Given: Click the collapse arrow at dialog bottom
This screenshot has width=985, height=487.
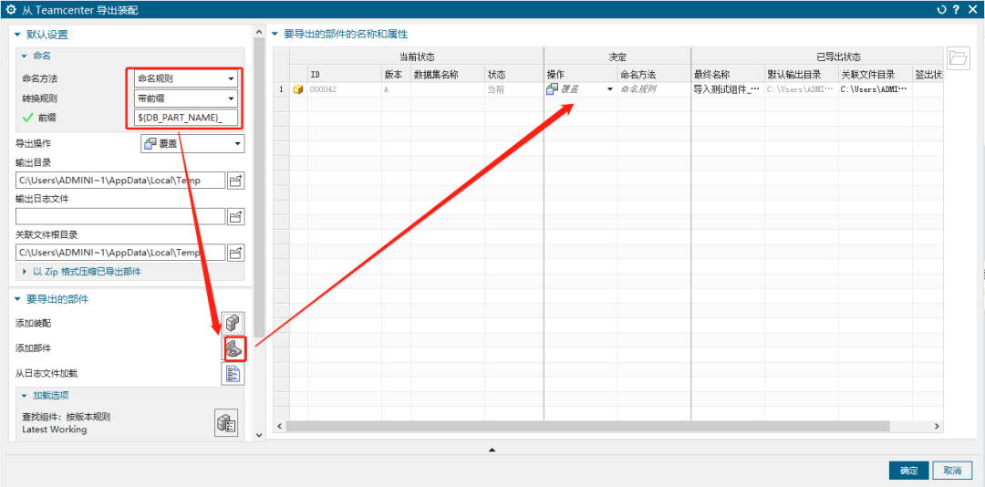Looking at the screenshot, I should [492, 450].
